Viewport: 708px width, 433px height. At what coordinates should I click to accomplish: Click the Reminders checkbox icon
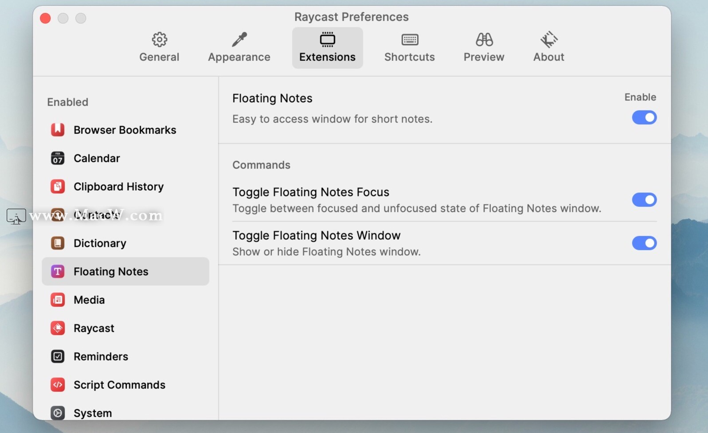58,356
